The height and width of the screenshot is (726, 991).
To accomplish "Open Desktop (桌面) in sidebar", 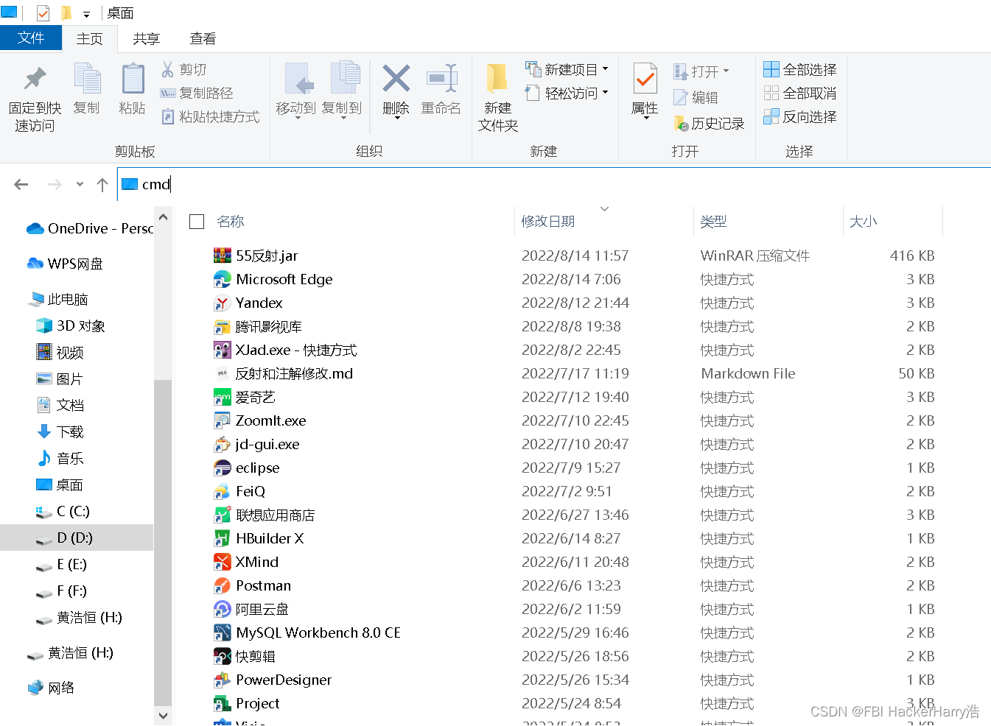I will (x=60, y=484).
